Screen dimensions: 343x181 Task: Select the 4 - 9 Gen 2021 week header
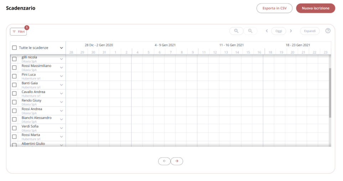pyautogui.click(x=165, y=45)
